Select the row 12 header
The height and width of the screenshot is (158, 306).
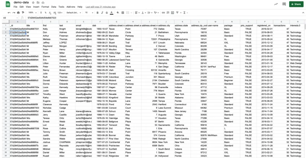(6, 63)
